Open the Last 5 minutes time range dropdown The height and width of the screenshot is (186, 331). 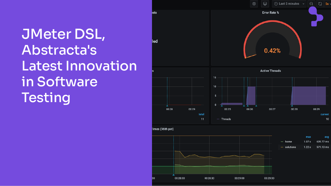[x=289, y=4]
